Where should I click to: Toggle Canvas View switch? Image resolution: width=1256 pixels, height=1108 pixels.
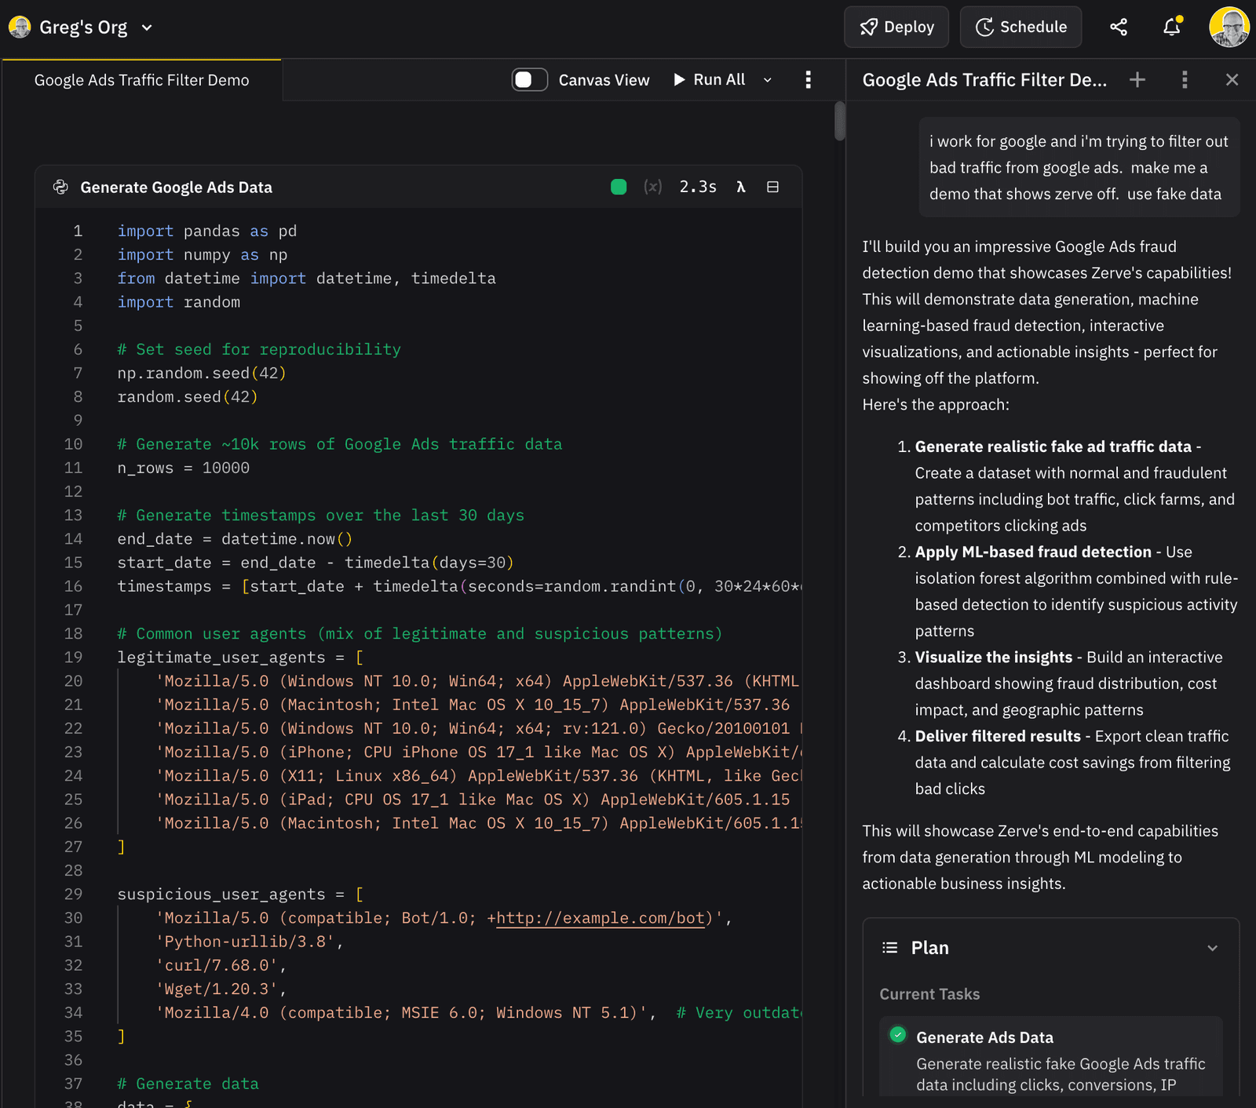coord(529,79)
